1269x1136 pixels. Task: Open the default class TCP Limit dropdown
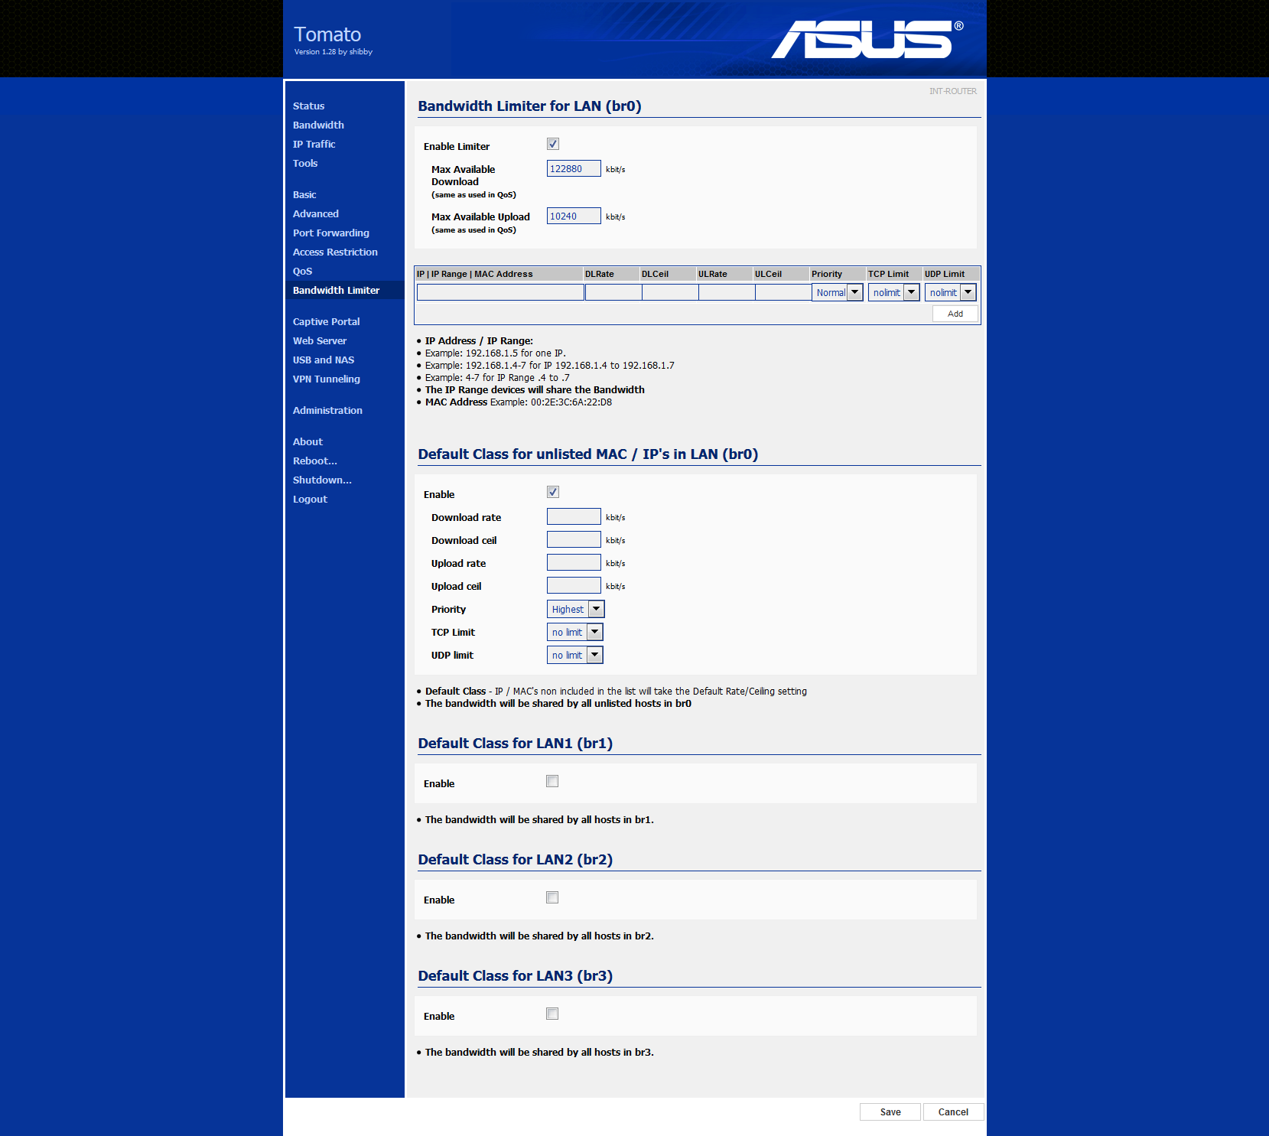tap(575, 632)
